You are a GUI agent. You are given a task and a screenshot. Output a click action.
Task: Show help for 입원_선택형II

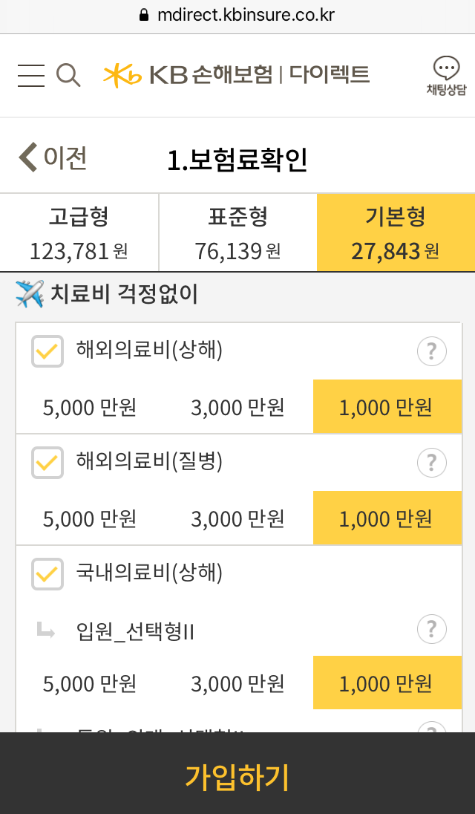click(x=431, y=630)
